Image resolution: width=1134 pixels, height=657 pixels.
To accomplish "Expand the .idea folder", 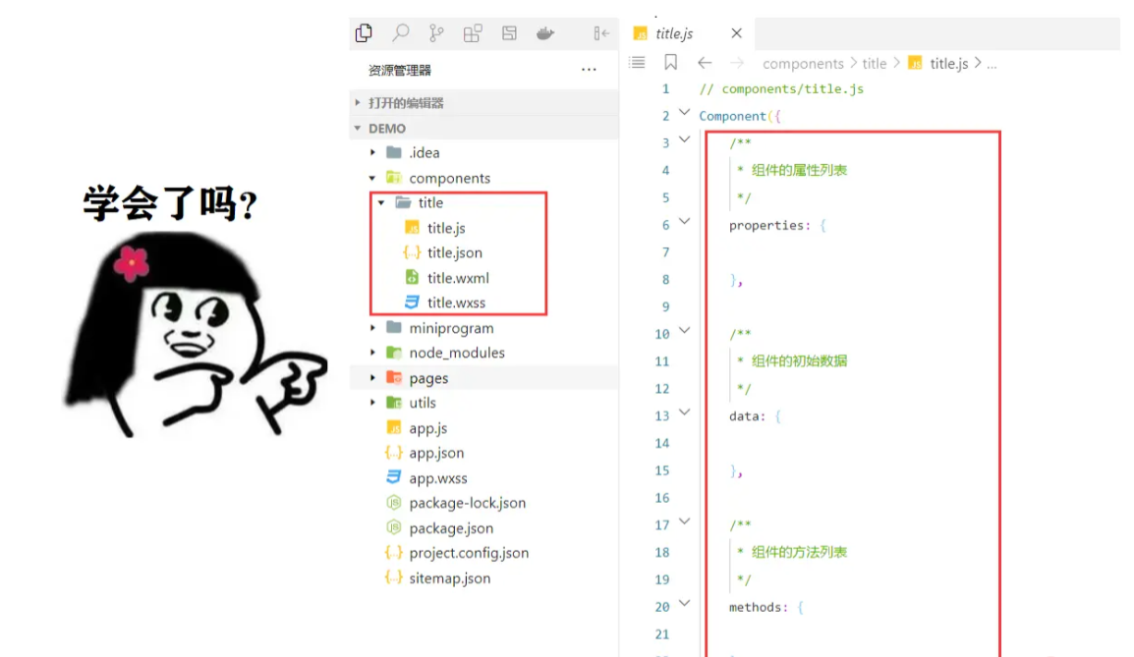I will (372, 152).
